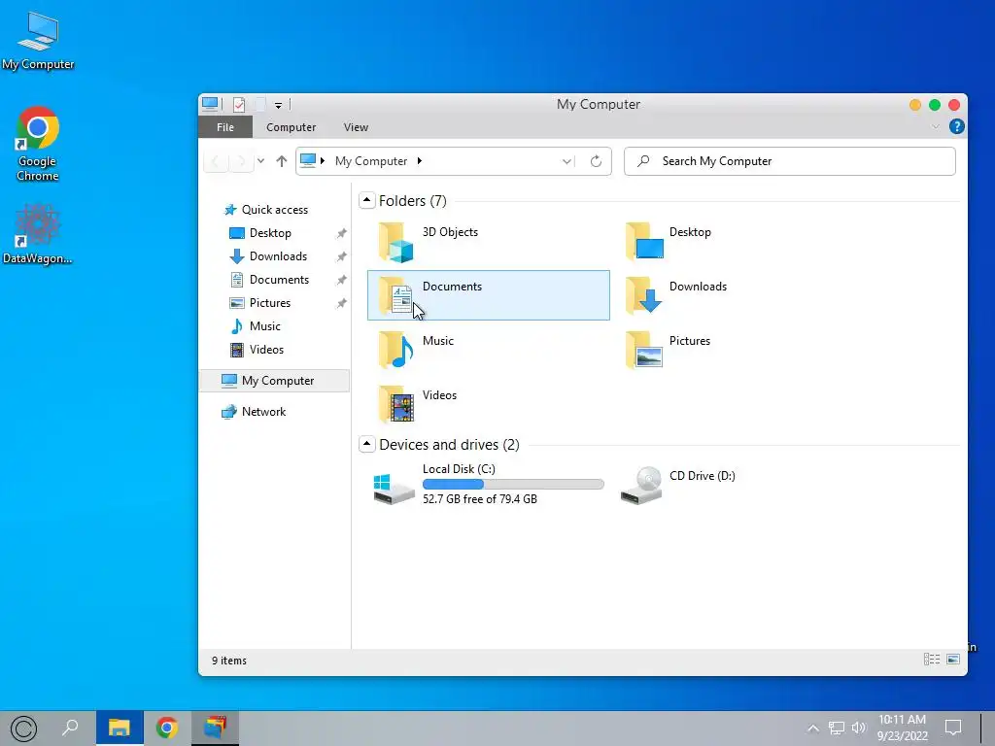Go to Downloads in Quick access
The width and height of the screenshot is (995, 746).
(268, 256)
